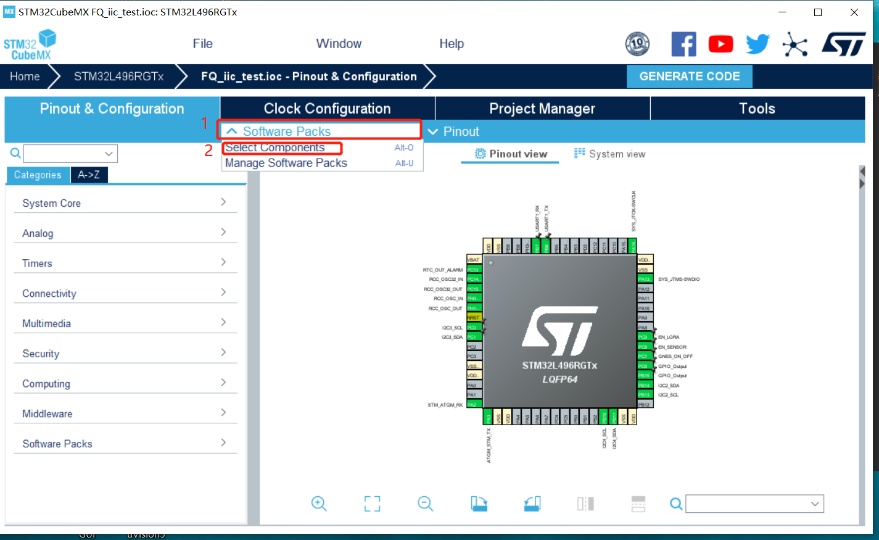
Task: Click the EN_LORA pin label
Action: pyautogui.click(x=669, y=337)
